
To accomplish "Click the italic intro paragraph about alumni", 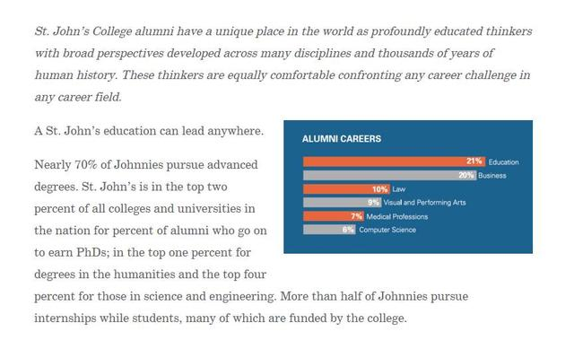I will click(x=283, y=64).
